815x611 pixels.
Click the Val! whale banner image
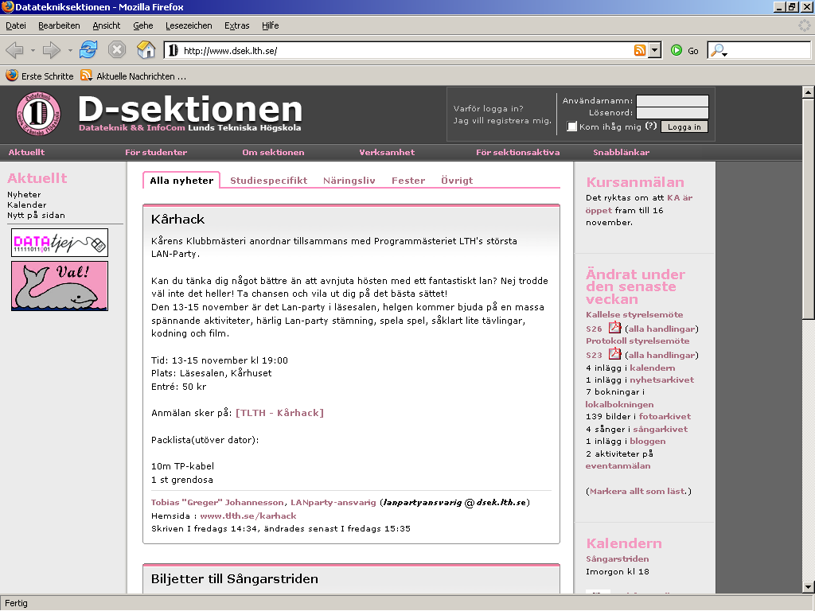point(60,286)
